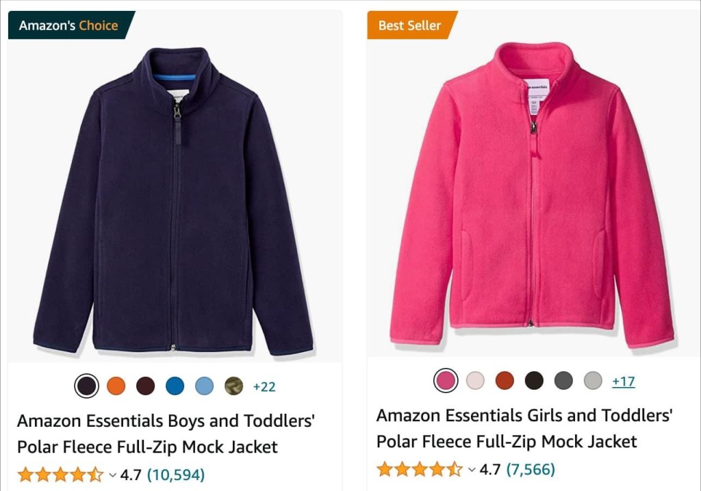Select the black swatch on girls' jacket
The image size is (701, 491).
click(534, 381)
